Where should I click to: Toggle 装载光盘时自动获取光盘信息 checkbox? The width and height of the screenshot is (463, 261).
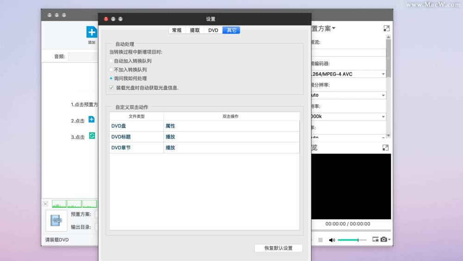[111, 88]
